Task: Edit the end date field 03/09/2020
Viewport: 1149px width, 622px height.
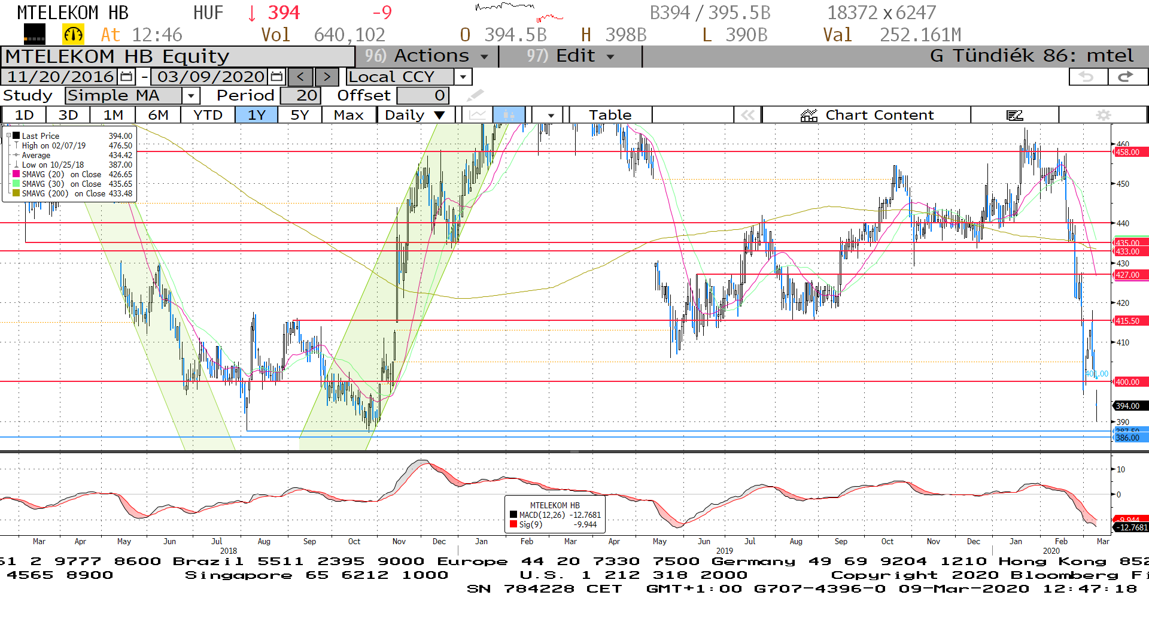Action: click(211, 77)
